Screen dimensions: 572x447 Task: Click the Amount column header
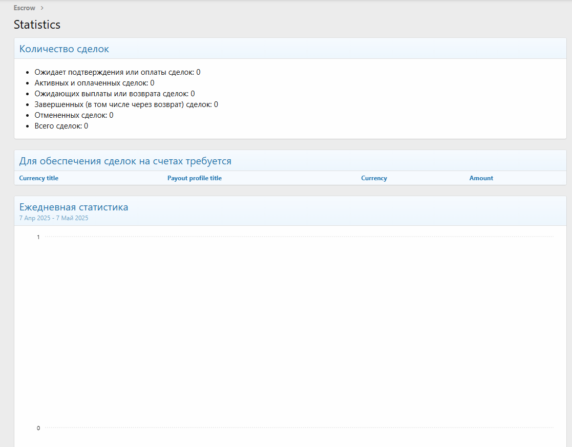pos(481,178)
